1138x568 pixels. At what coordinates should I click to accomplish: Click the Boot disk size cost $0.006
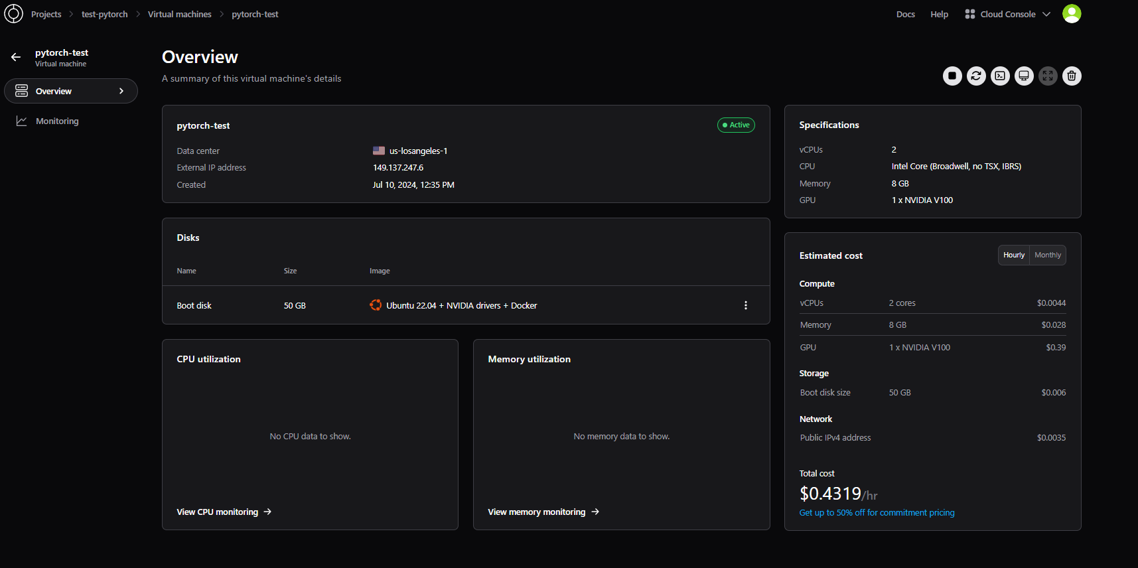[x=1054, y=392]
